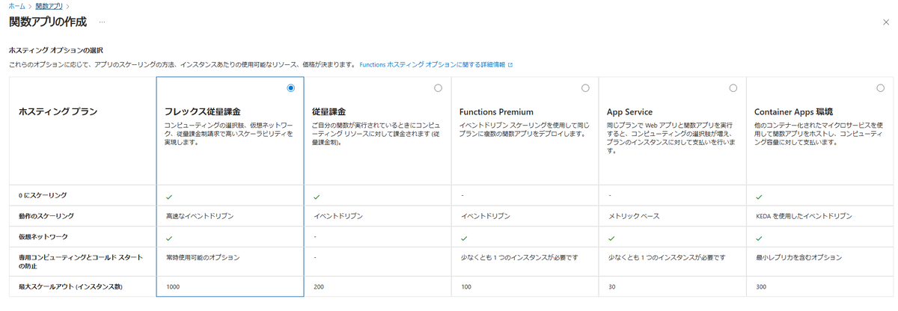Click 専用コンピューティングとコールド スタートの防止 row label
This screenshot has height=311, width=898.
(x=79, y=261)
